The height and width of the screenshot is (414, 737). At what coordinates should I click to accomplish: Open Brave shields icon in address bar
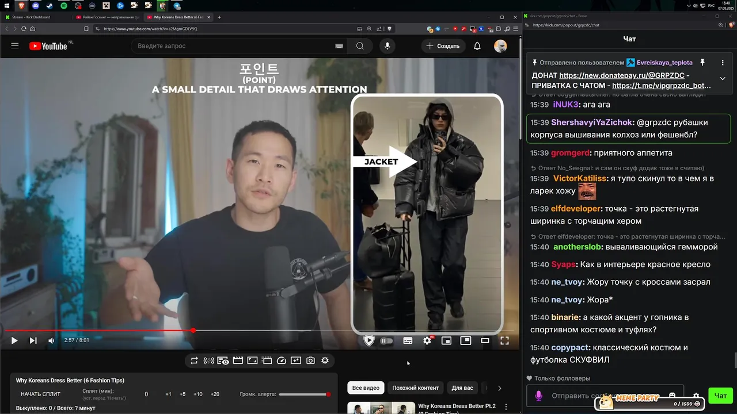[x=389, y=29]
